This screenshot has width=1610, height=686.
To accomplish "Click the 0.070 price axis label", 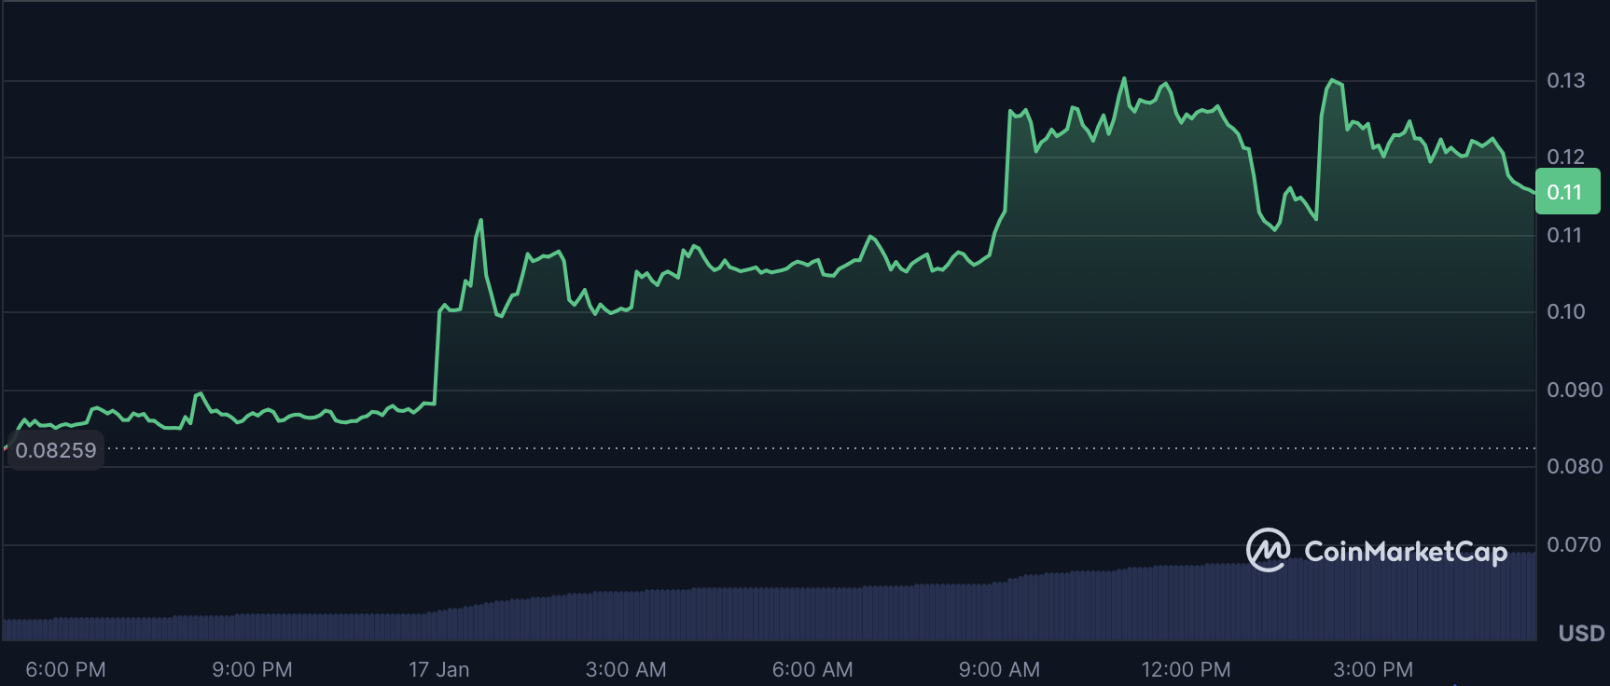I will click(1575, 544).
